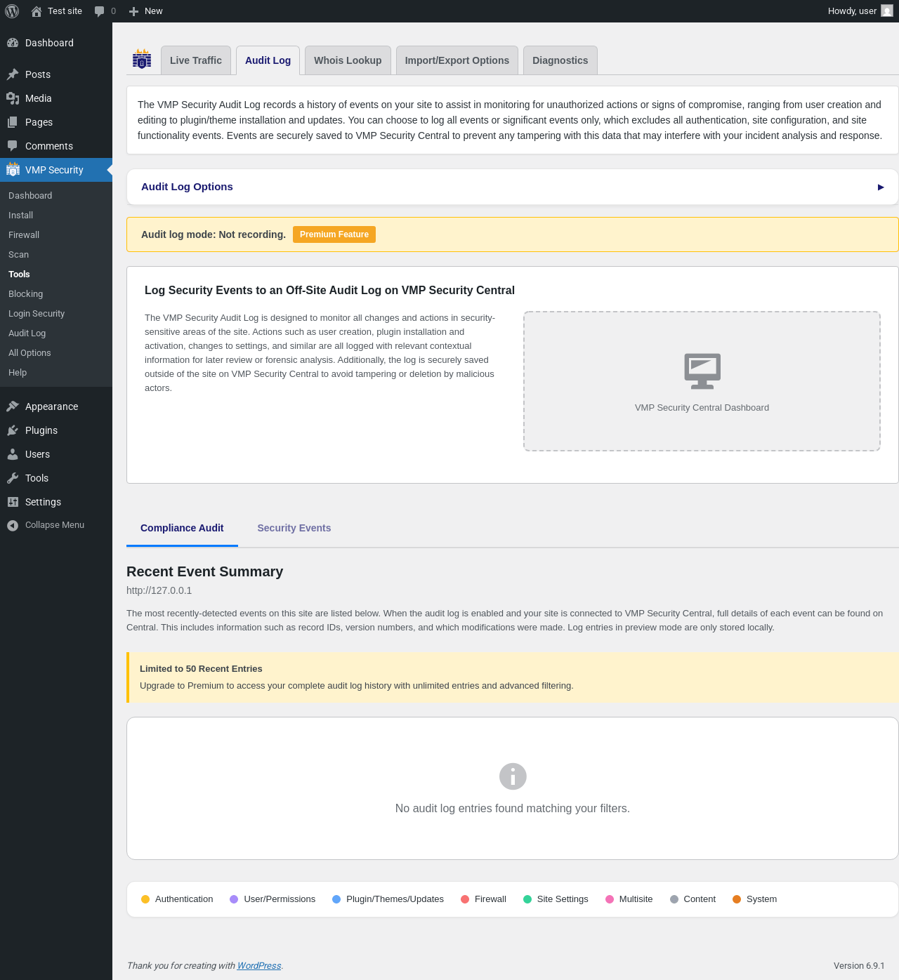Open All Options in the sidebar
The image size is (899, 980).
(x=29, y=353)
